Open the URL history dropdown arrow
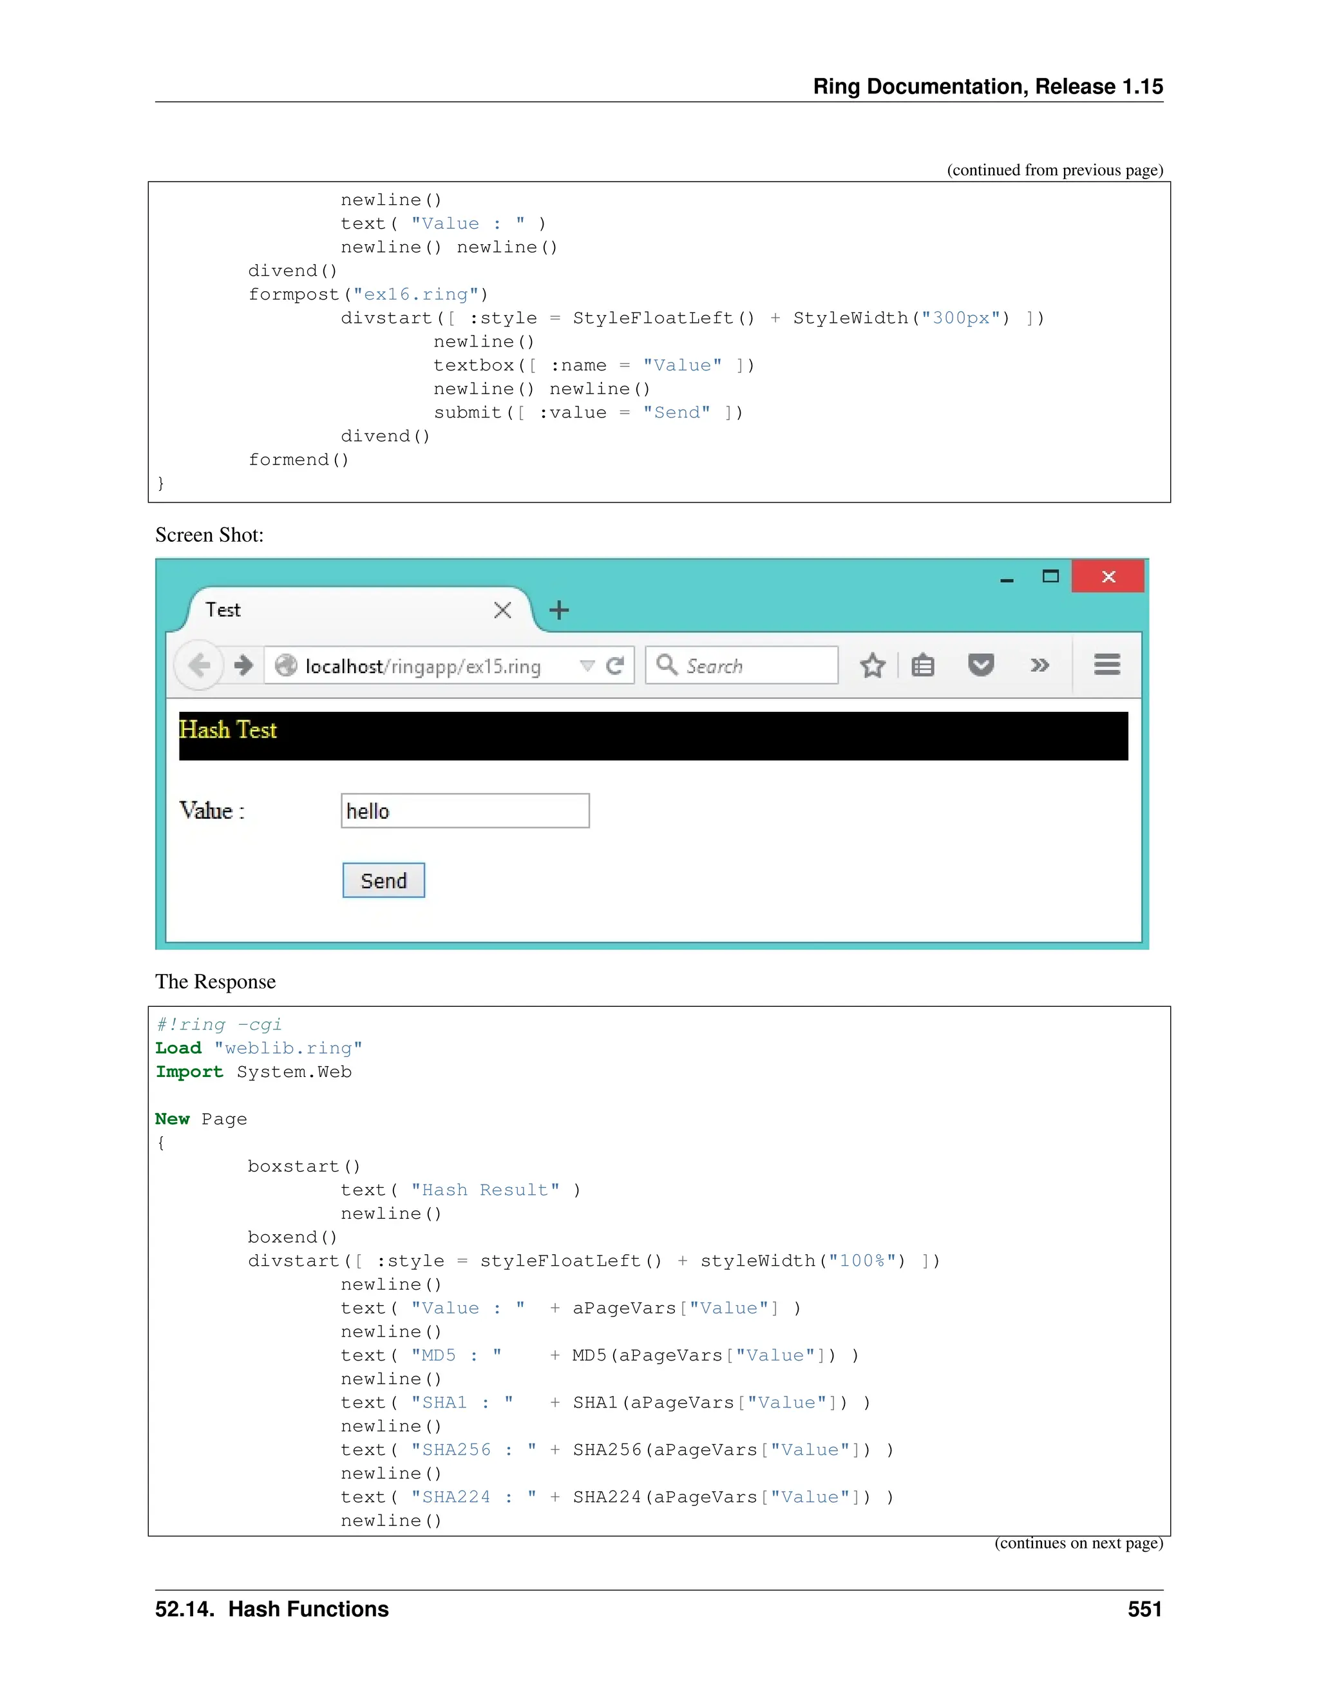 click(x=587, y=665)
